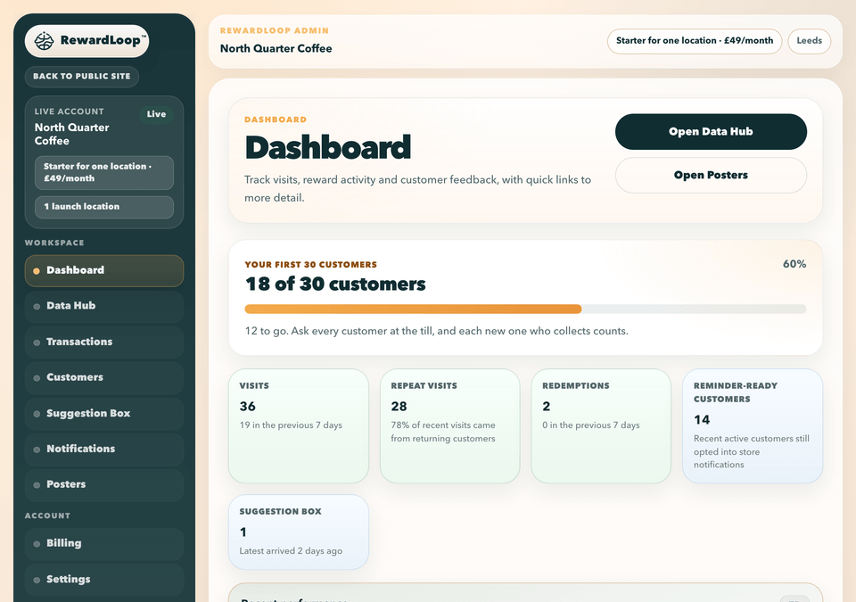Viewport: 856px width, 602px height.
Task: Click the '18 of 30 customers' heading
Action: [335, 285]
